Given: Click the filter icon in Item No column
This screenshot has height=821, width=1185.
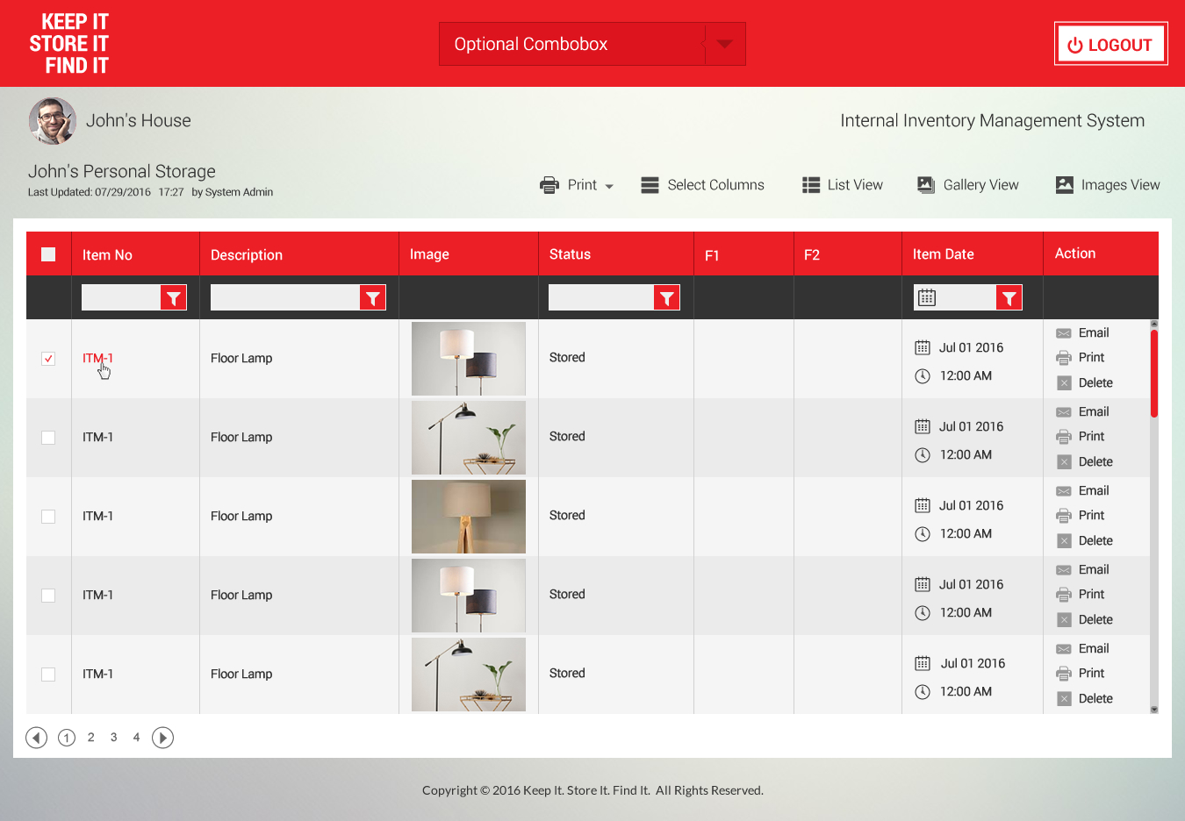Looking at the screenshot, I should (x=174, y=298).
